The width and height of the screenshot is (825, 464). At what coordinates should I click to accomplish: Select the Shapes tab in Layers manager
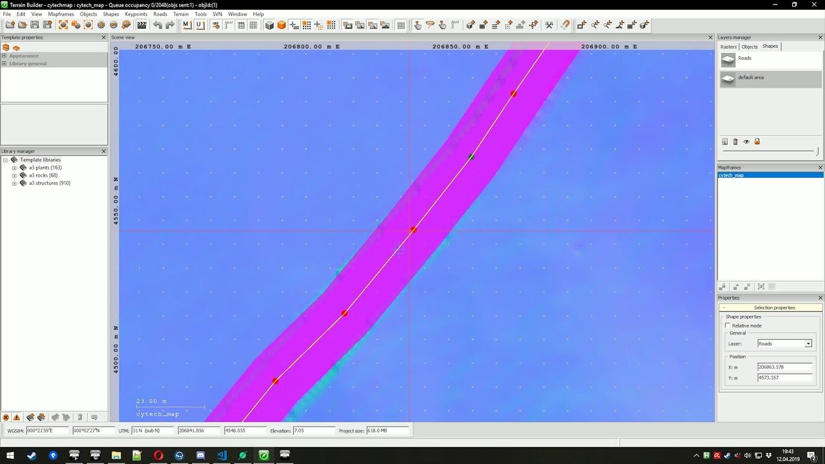pyautogui.click(x=770, y=46)
